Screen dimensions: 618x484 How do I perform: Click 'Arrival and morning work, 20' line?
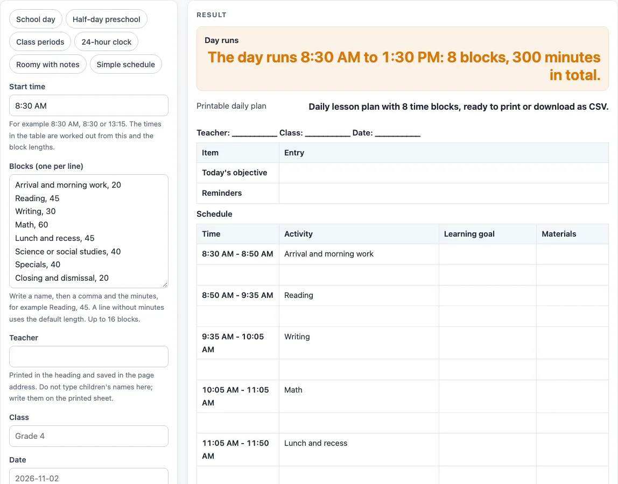68,184
